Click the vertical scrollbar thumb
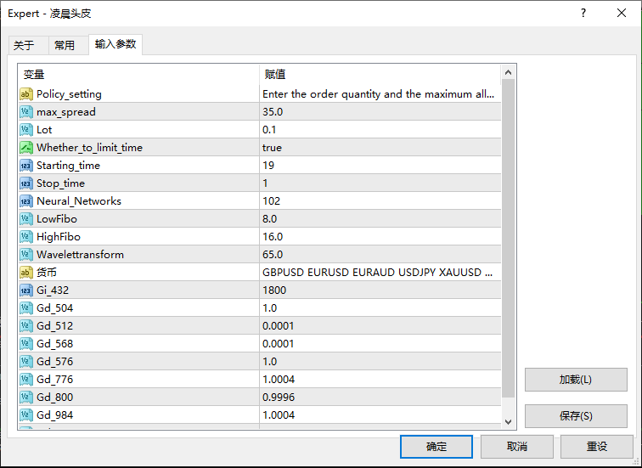 click(x=508, y=238)
